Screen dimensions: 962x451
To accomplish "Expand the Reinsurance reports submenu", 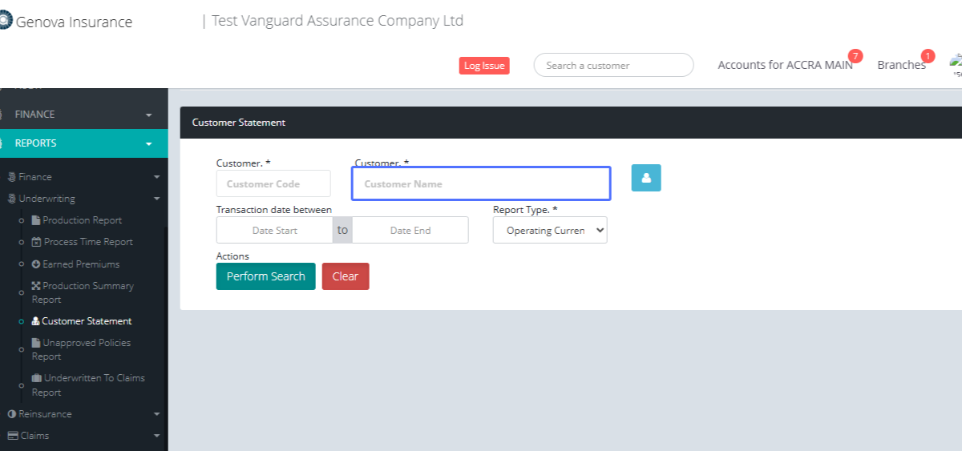I will [x=83, y=414].
